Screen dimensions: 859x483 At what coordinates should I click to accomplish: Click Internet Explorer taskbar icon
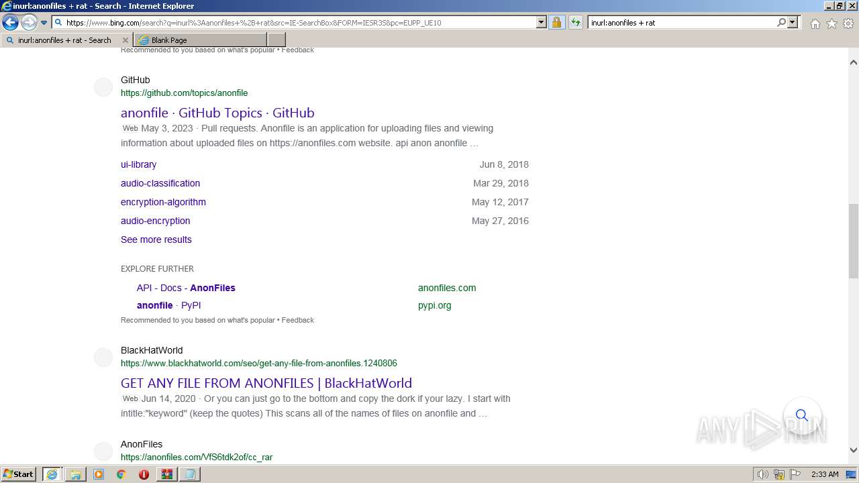[52, 474]
